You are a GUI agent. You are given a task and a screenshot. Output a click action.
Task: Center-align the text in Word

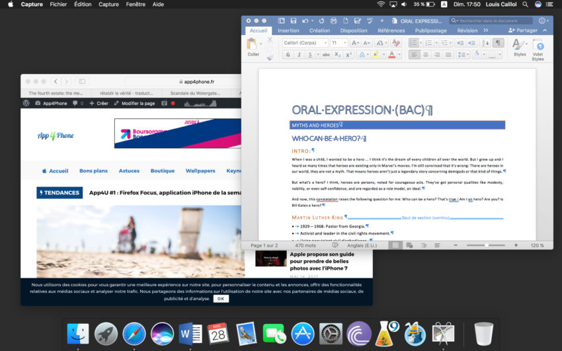426,55
